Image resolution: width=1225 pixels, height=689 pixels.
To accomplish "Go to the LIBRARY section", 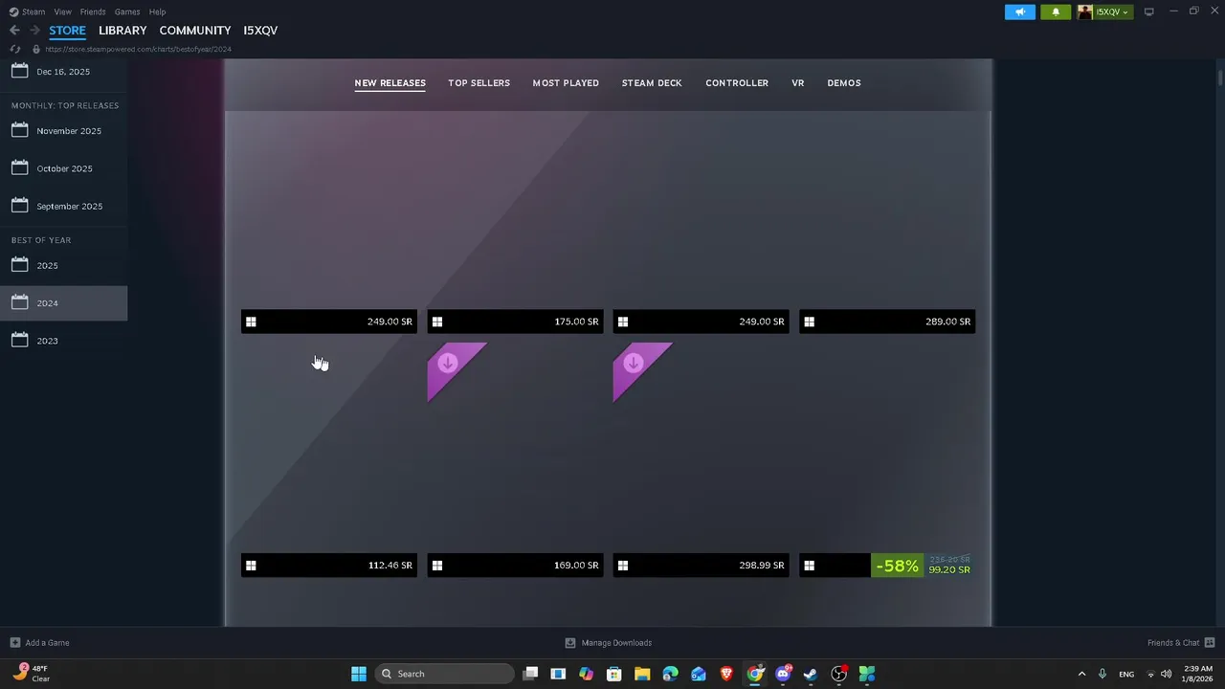I will (x=122, y=31).
